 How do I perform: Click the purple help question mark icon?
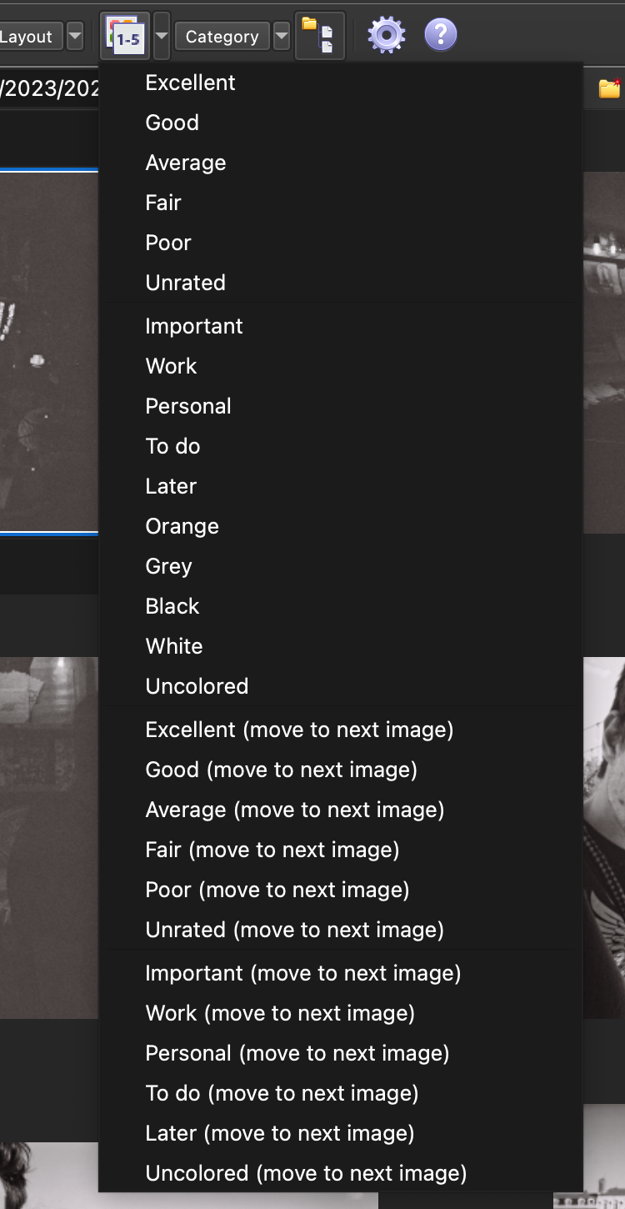click(x=440, y=36)
